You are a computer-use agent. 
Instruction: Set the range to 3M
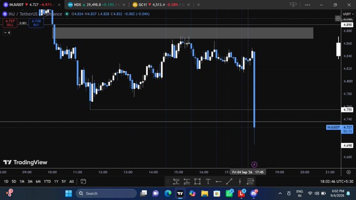pos(30,181)
